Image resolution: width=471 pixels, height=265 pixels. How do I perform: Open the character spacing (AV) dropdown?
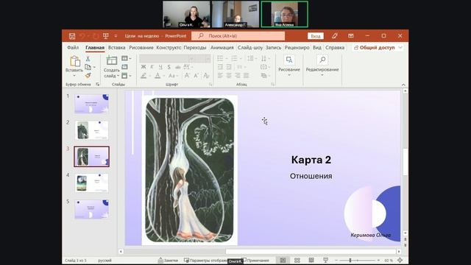[x=188, y=67]
